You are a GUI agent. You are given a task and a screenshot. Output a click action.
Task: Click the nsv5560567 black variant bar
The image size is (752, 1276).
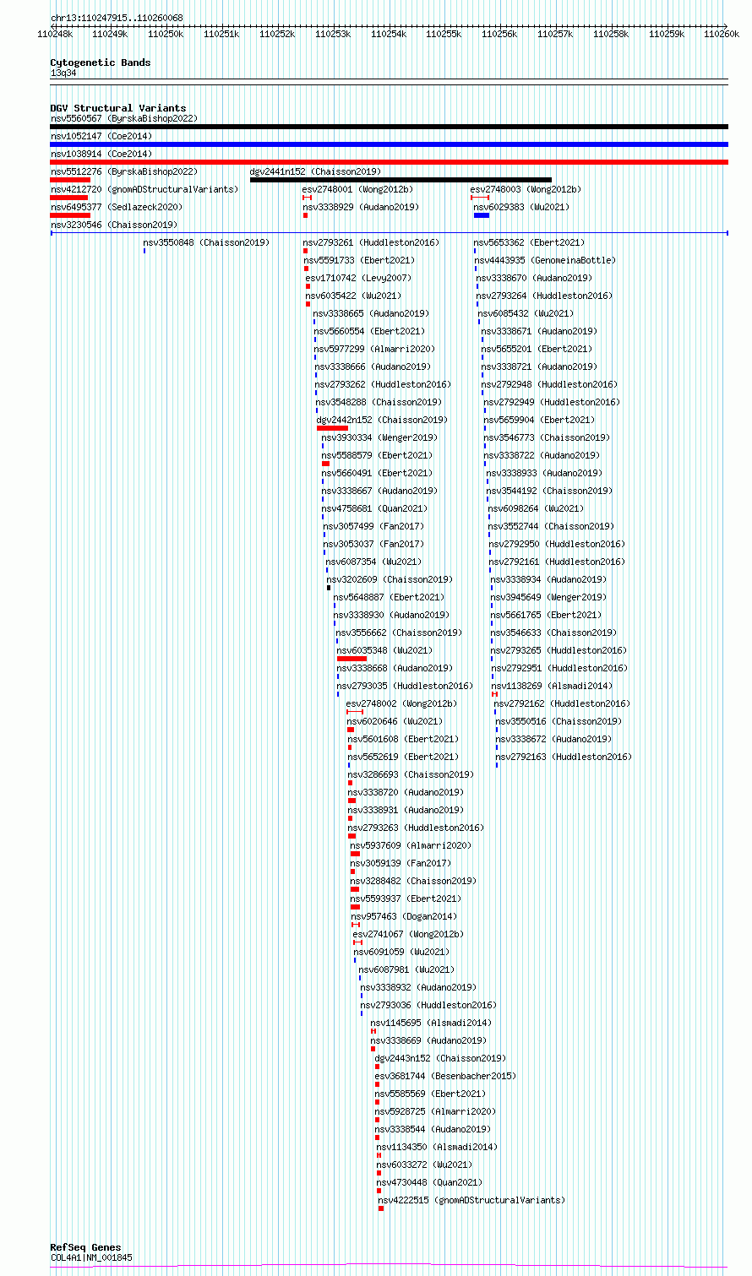[389, 127]
